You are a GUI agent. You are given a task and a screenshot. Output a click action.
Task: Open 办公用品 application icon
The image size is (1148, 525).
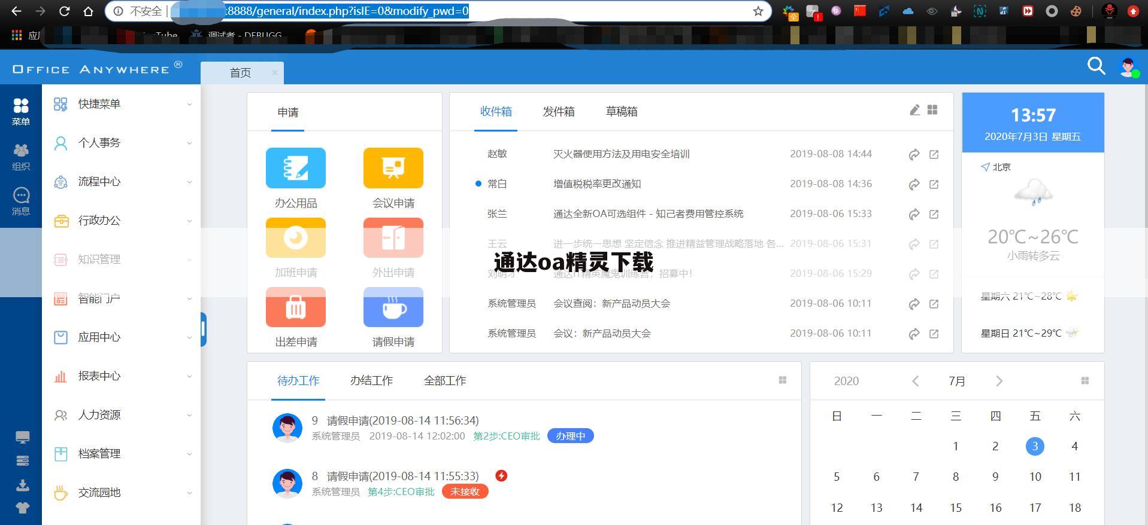296,168
